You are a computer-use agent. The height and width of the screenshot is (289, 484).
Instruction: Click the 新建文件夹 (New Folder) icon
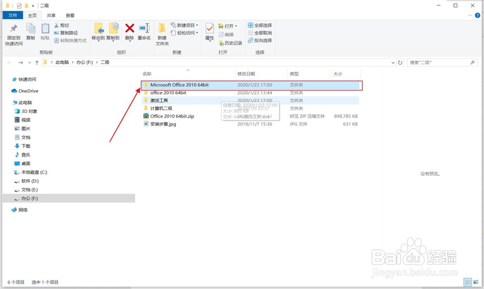(x=162, y=34)
